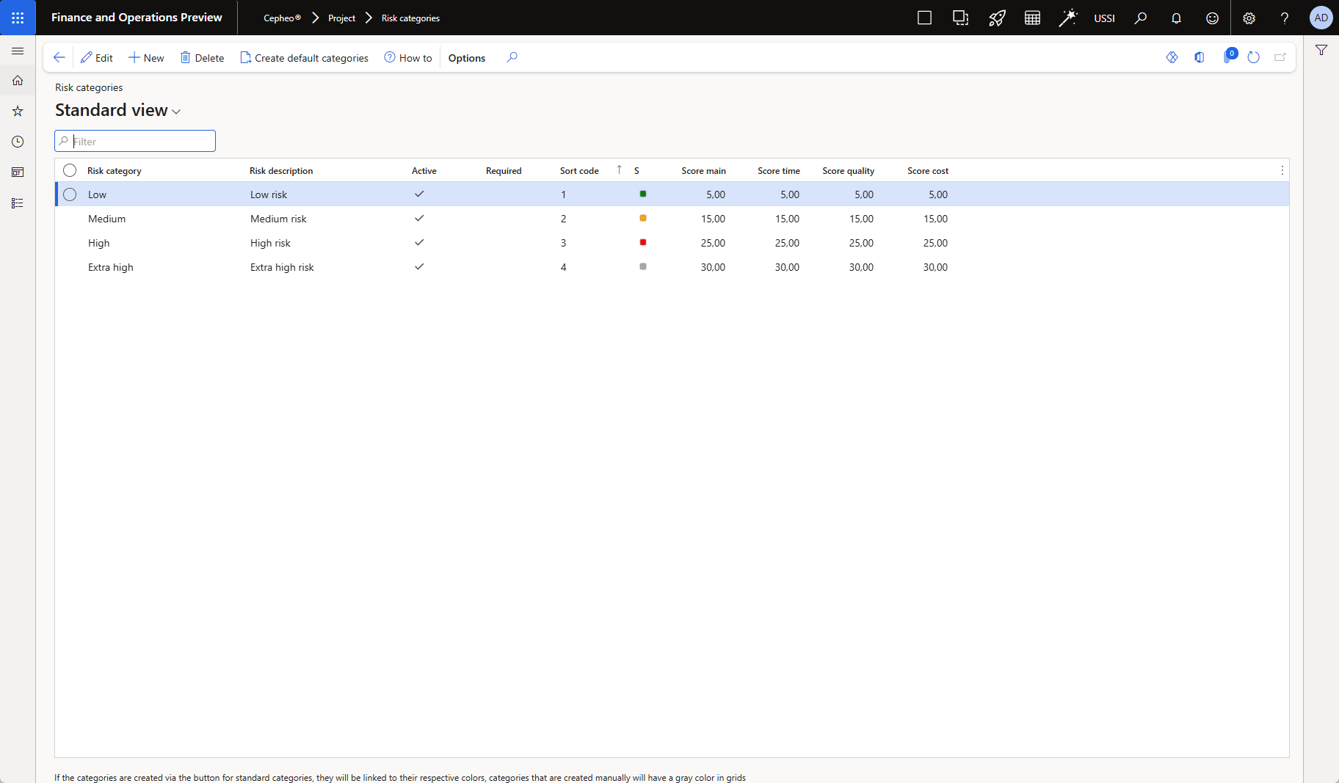1339x783 pixels.
Task: Open the Options menu tab
Action: (466, 58)
